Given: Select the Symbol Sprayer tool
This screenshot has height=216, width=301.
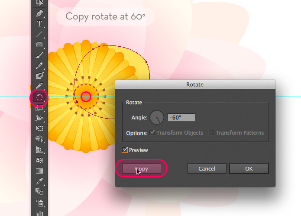Looking at the screenshot, I should pos(40,203).
